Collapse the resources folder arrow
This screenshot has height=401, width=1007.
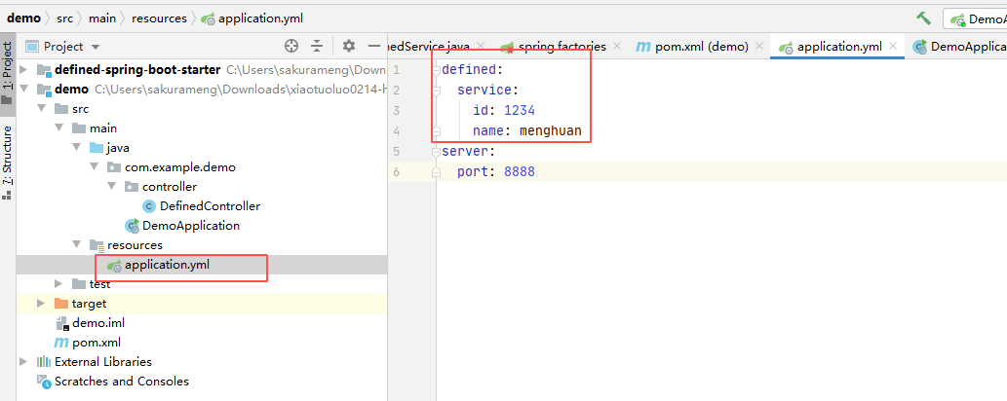tap(76, 245)
